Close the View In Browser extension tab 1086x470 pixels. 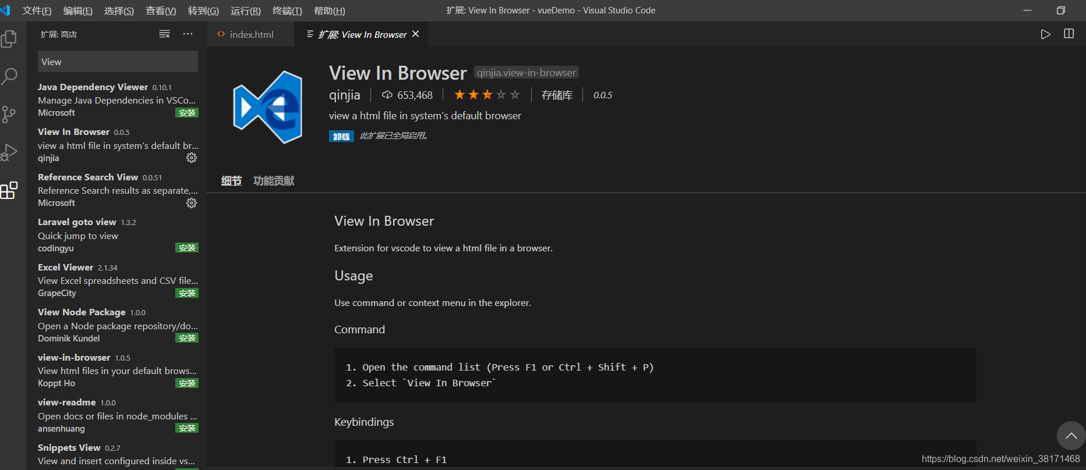(416, 34)
